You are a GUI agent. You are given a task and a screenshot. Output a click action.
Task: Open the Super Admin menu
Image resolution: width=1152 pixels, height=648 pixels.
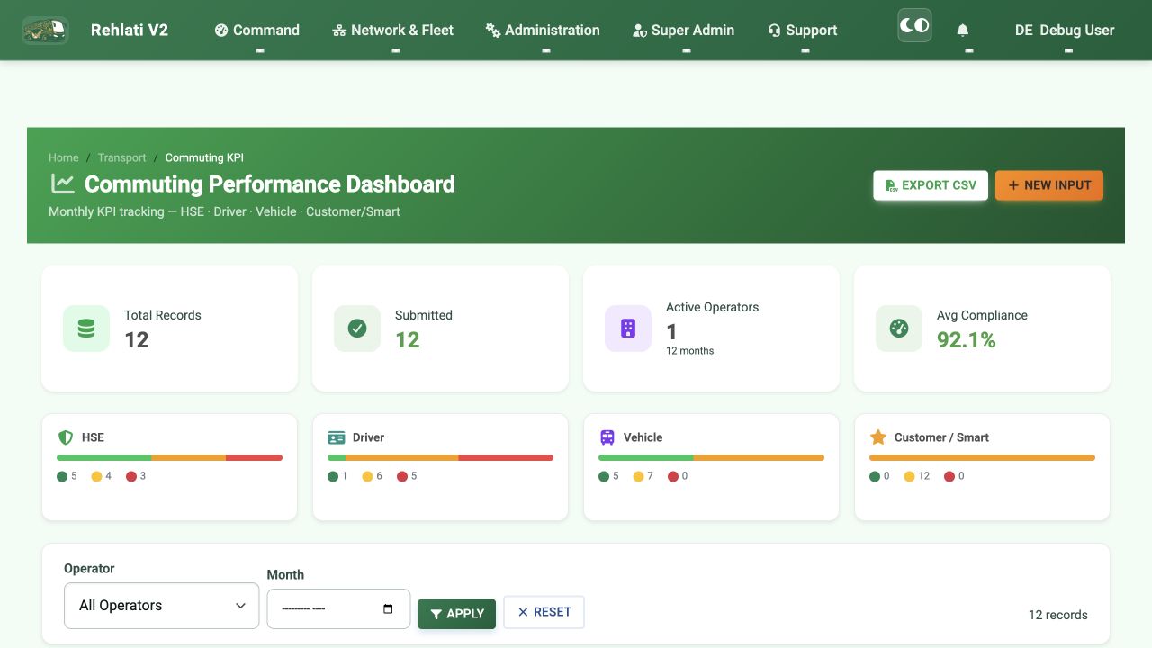683,30
